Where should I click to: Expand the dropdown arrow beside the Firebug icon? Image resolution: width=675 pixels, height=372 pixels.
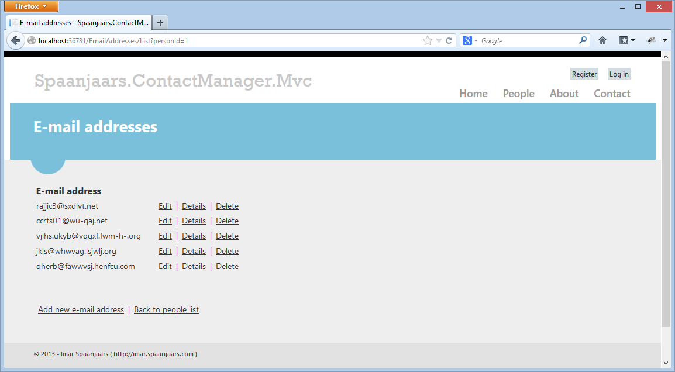[x=664, y=40]
